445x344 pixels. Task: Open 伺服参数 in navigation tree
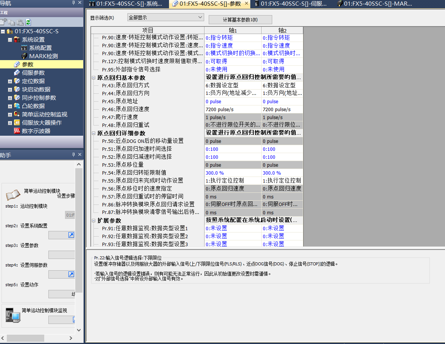coord(33,73)
